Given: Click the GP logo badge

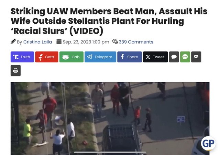Looking at the screenshot, I should click(208, 143).
